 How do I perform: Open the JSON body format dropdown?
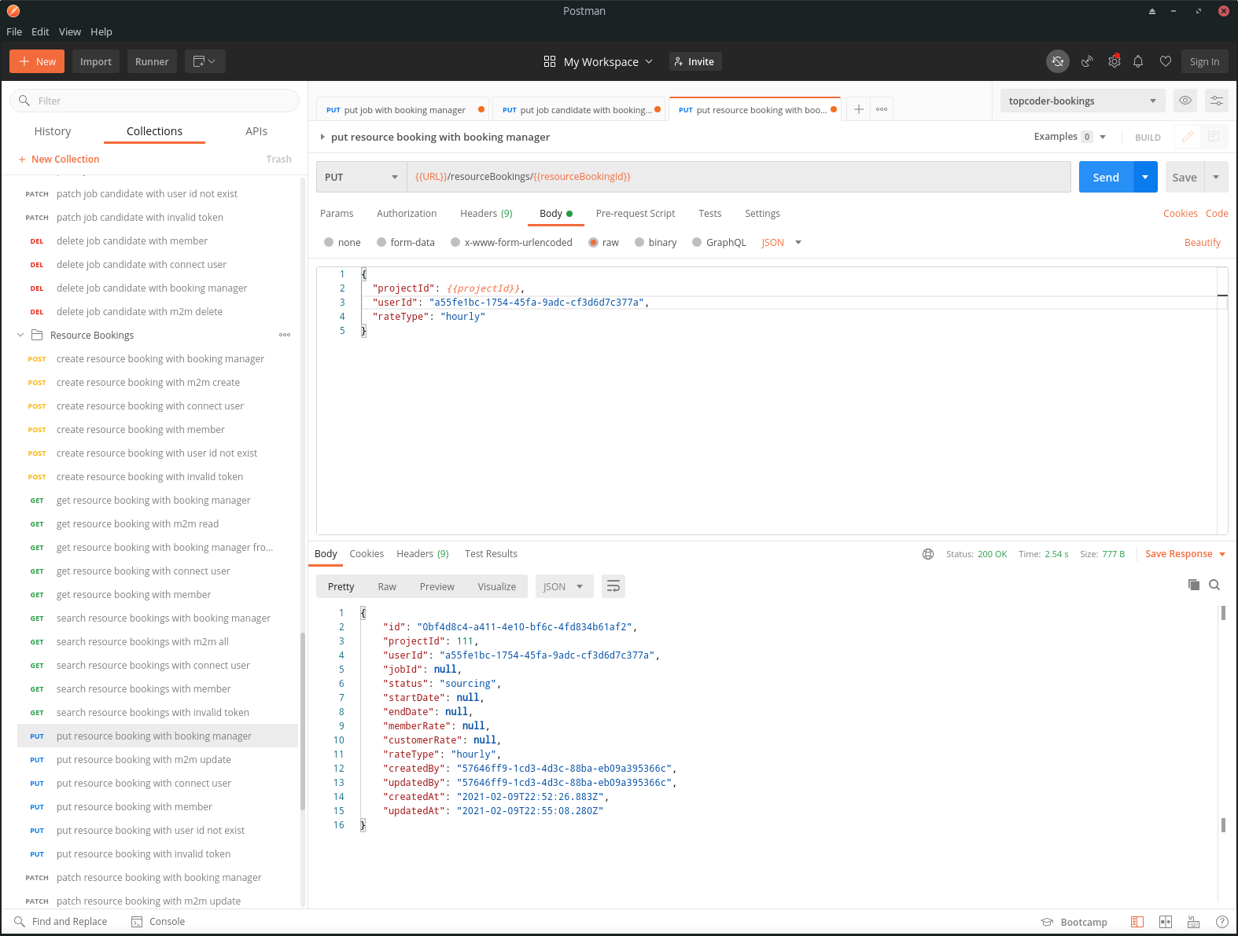point(781,242)
